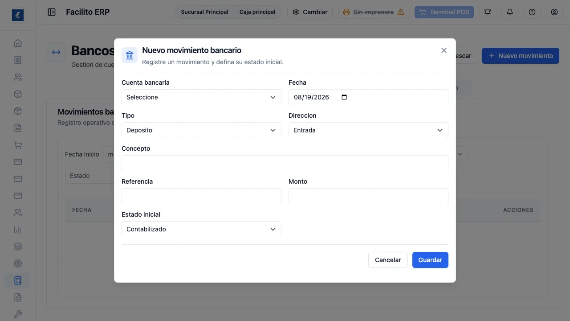
Task: Open the Estado inicial Contabilizado dropdown
Action: 201,229
